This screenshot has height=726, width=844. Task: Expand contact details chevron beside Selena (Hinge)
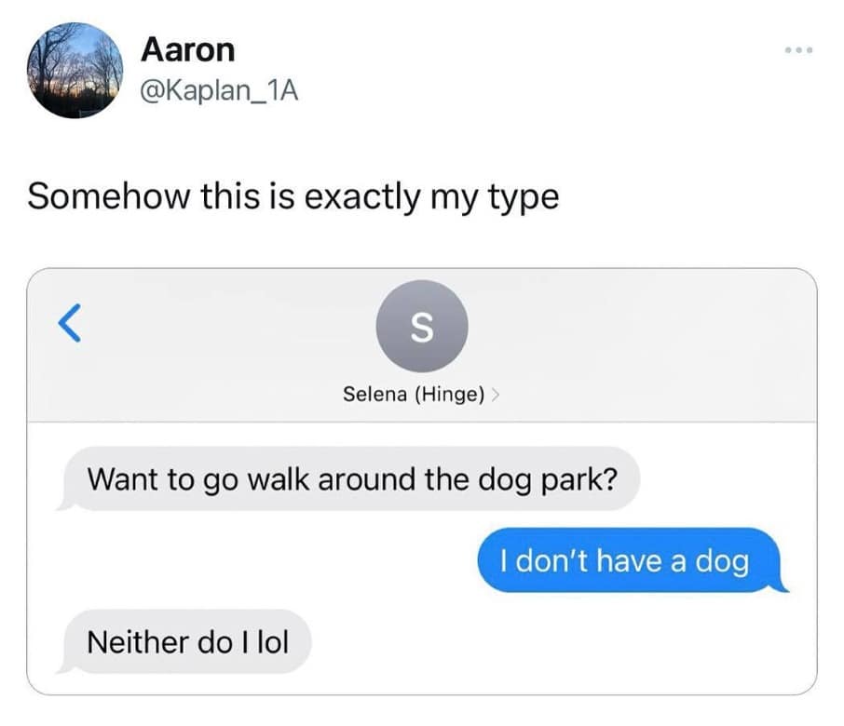coord(496,395)
